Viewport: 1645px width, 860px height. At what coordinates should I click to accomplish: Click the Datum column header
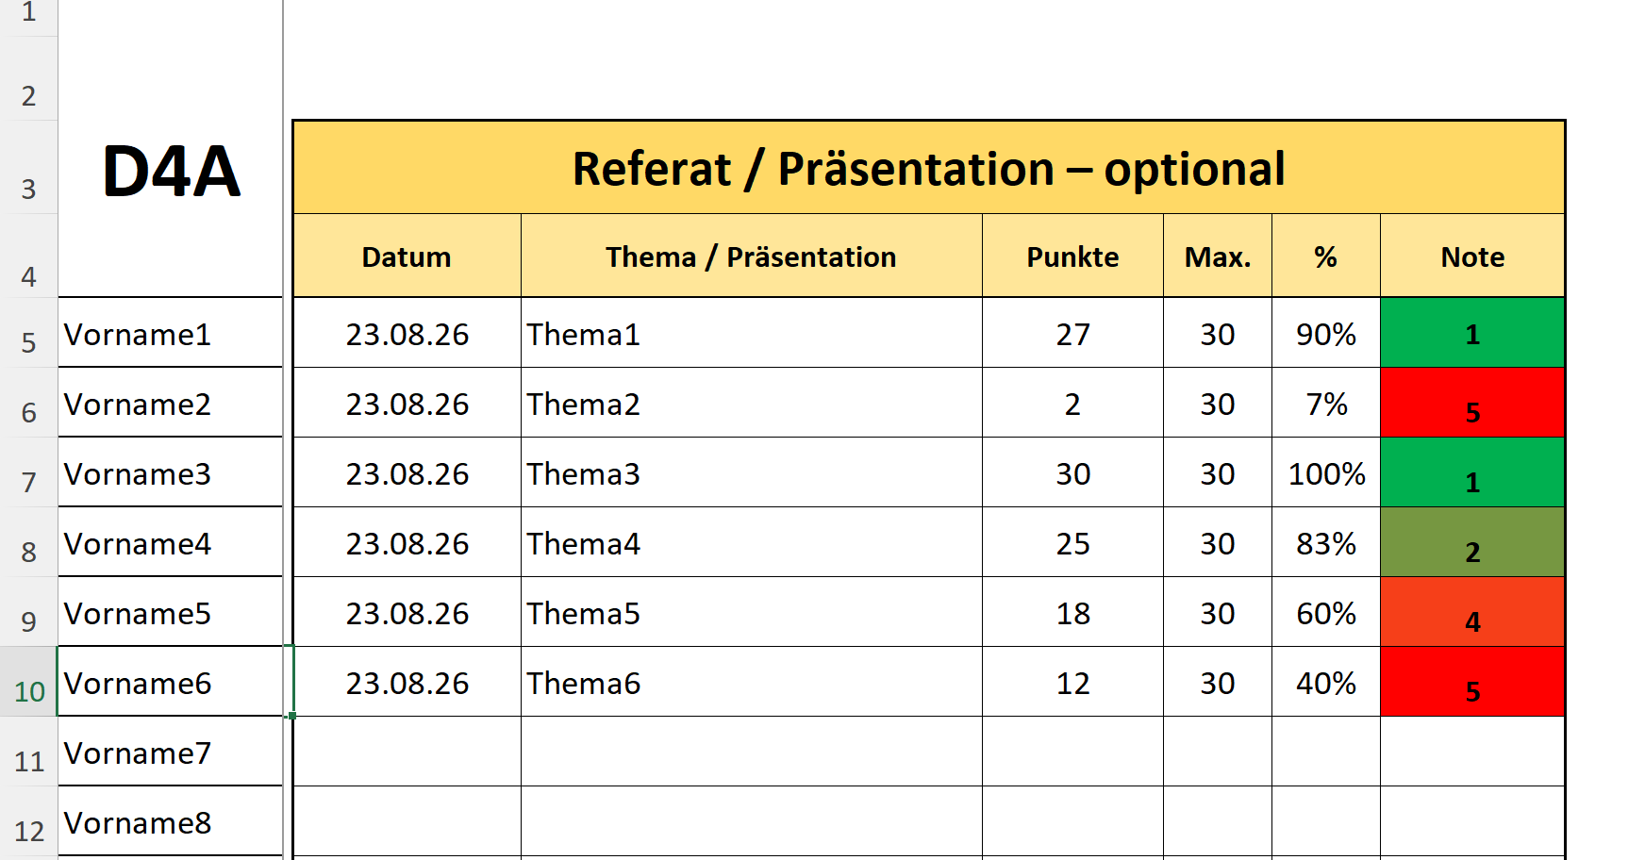pos(407,256)
